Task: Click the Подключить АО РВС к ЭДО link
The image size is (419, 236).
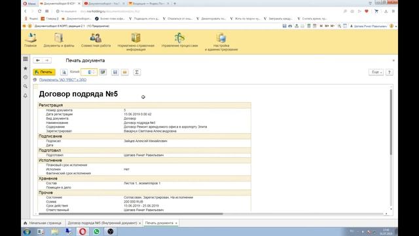Action: [x=63, y=80]
